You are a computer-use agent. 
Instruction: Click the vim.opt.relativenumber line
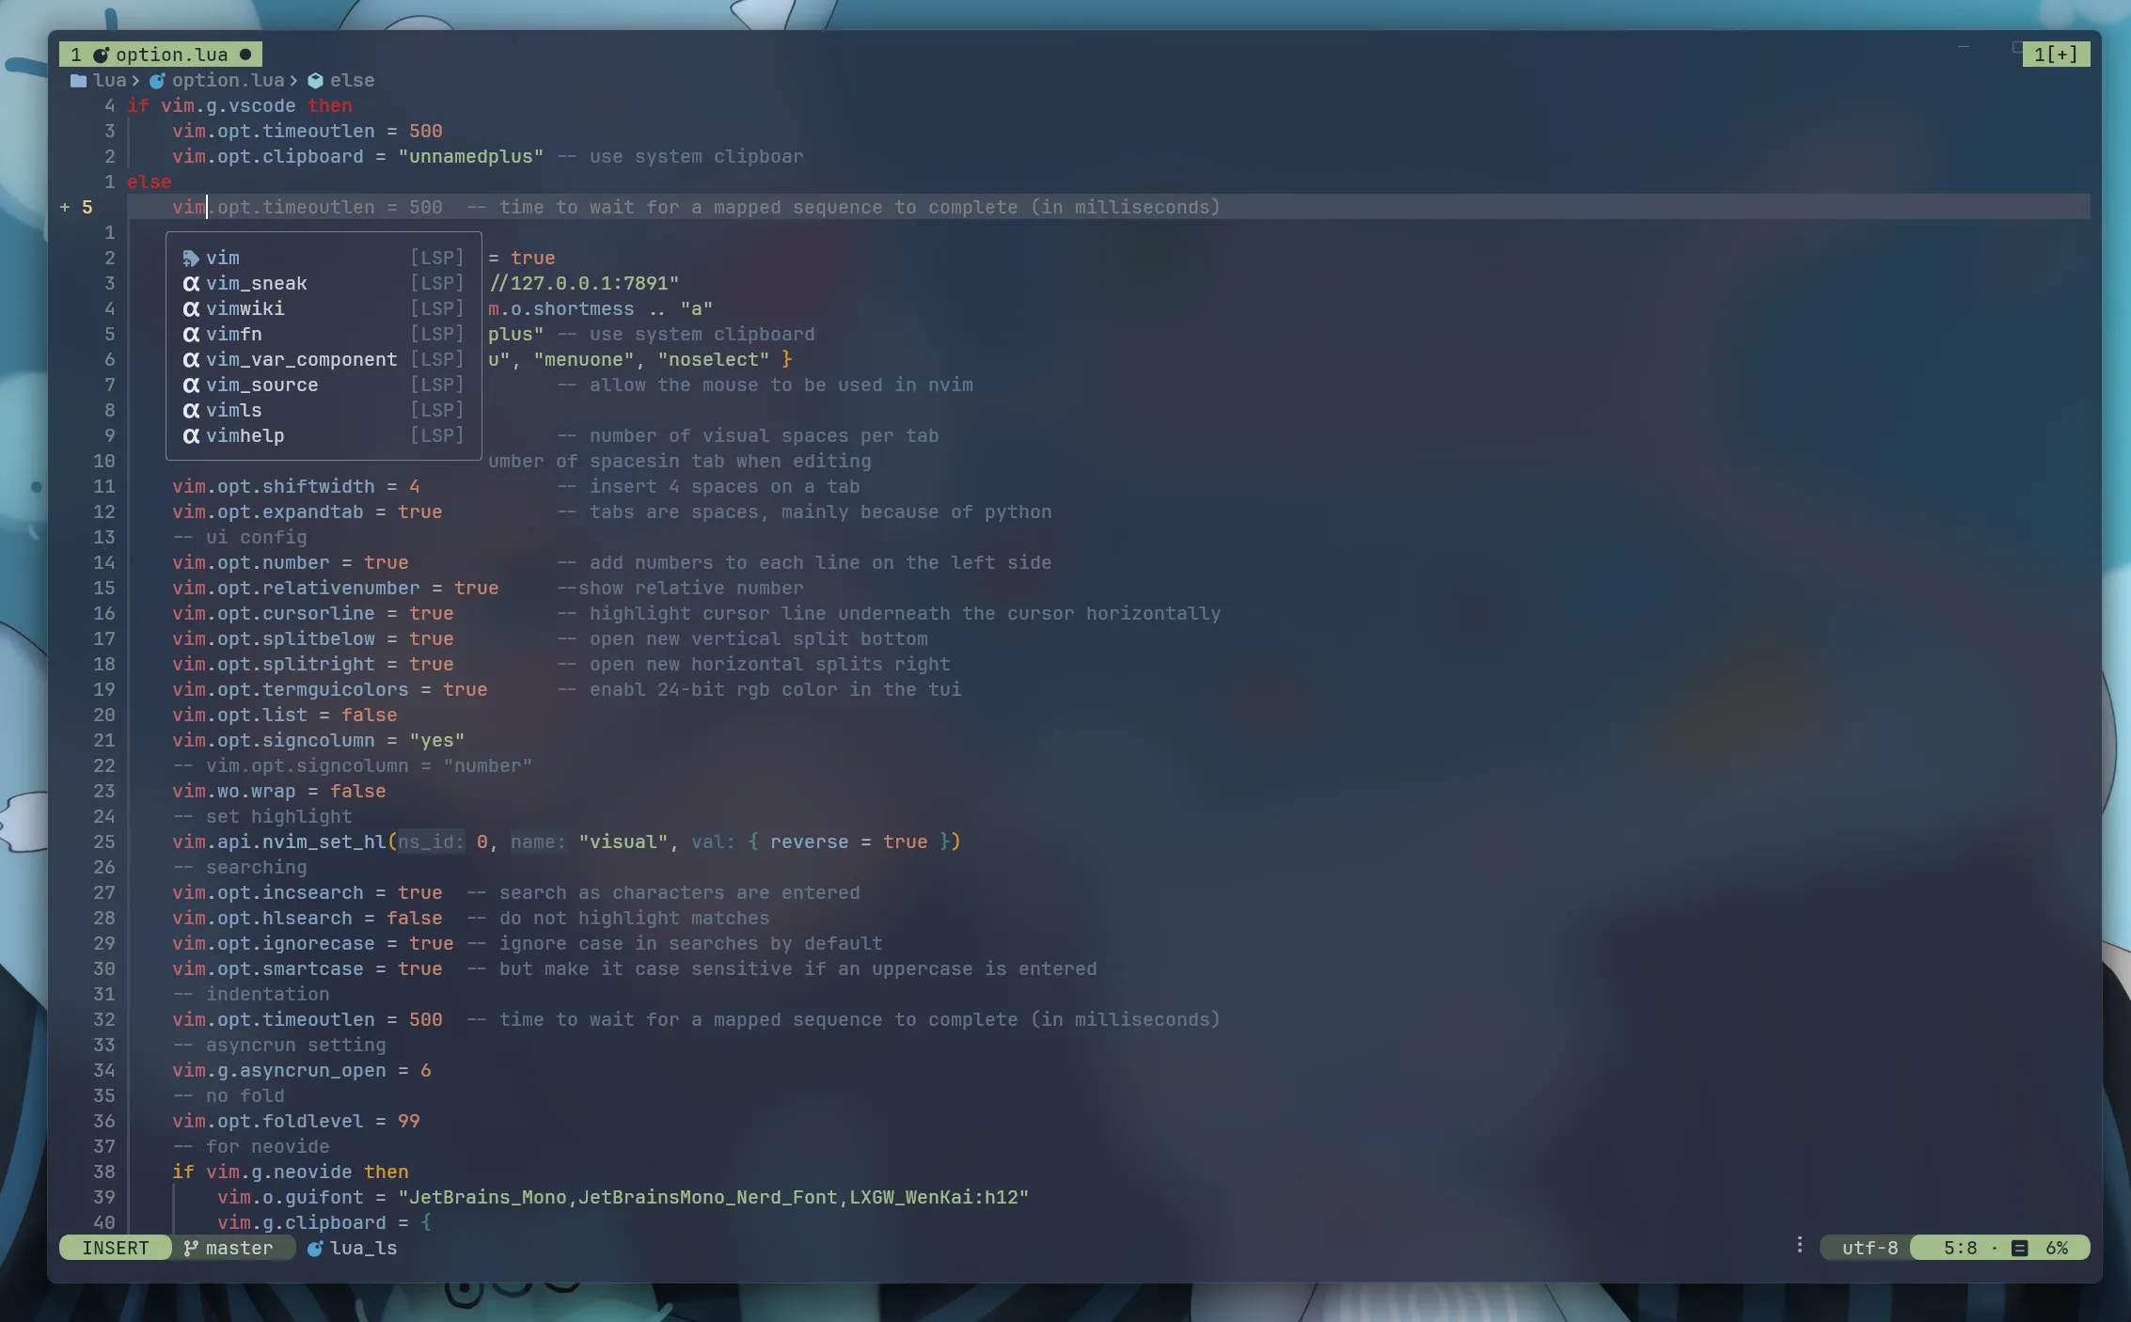click(335, 588)
